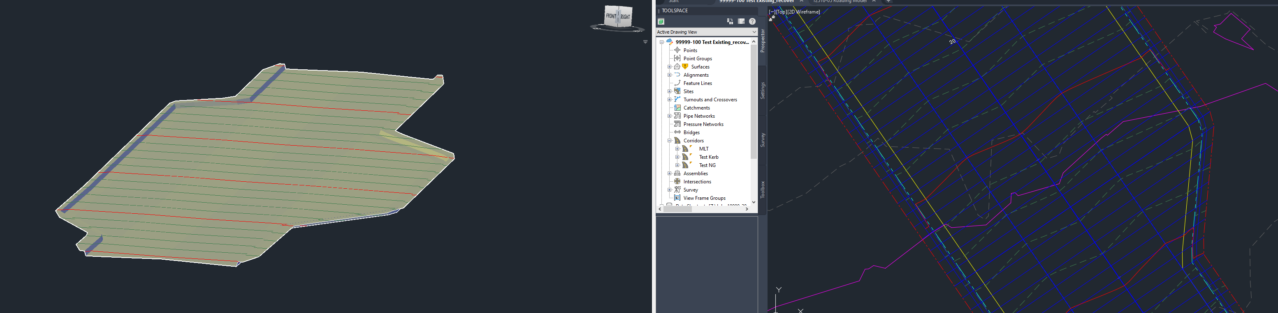Viewport: 1278px width, 313px height.
Task: Expand the Test Kerb corridor
Action: coord(677,157)
